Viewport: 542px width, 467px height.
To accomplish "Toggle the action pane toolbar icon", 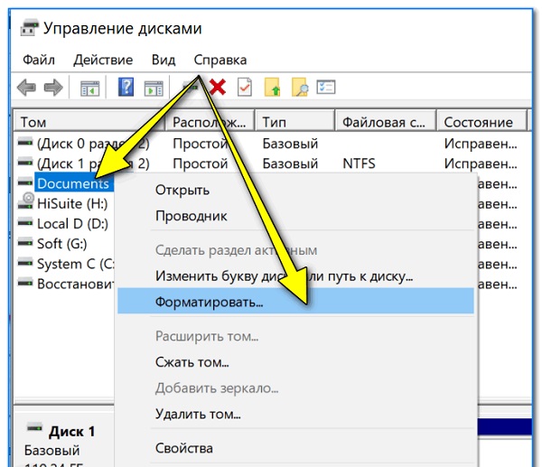I will point(154,88).
